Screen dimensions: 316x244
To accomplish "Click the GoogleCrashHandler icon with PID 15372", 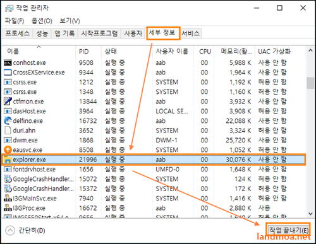I will 8,189.
